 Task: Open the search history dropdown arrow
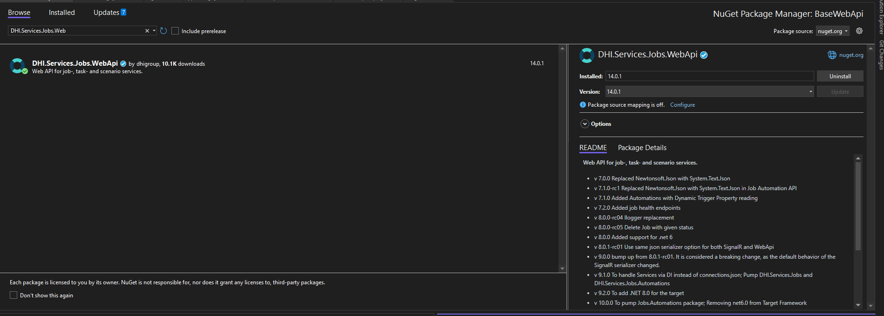pyautogui.click(x=154, y=31)
